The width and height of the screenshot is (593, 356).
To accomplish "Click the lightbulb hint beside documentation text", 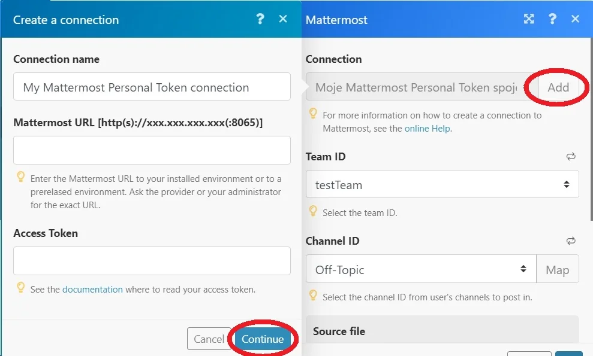I will pos(21,288).
